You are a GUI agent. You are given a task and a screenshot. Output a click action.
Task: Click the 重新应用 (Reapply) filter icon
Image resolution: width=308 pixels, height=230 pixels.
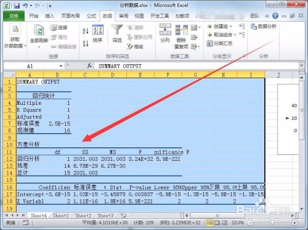click(x=140, y=37)
